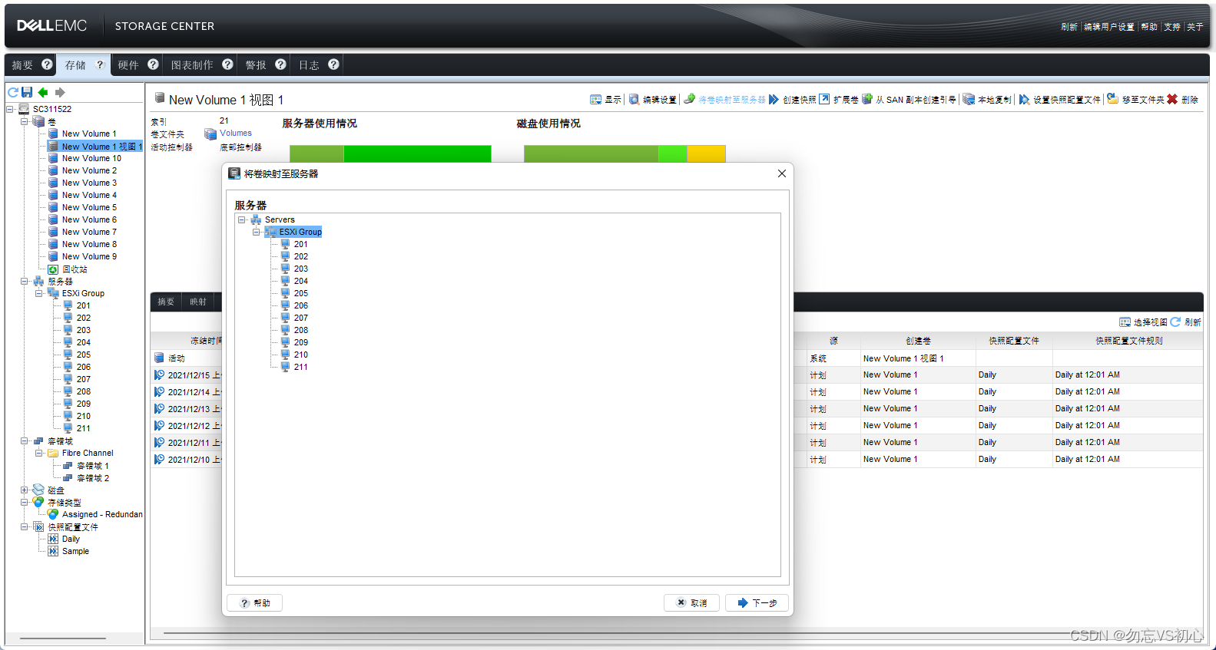Collapse the ESXi Group node in dialog
The image size is (1216, 650).
257,232
